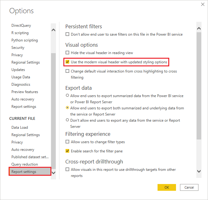Click the down arrow of the settings pane scrollbar
The width and height of the screenshot is (208, 200).
[199, 171]
